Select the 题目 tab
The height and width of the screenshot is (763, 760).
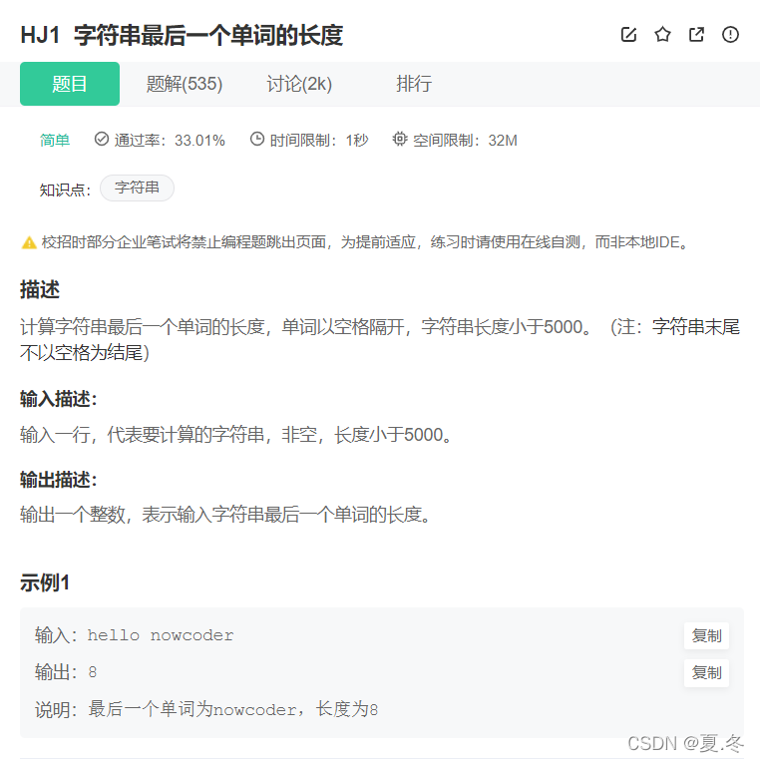point(70,84)
